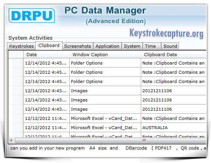Image resolution: width=211 pixels, height=163 pixels.
Task: Switch to the System tab
Action: pyautogui.click(x=132, y=46)
